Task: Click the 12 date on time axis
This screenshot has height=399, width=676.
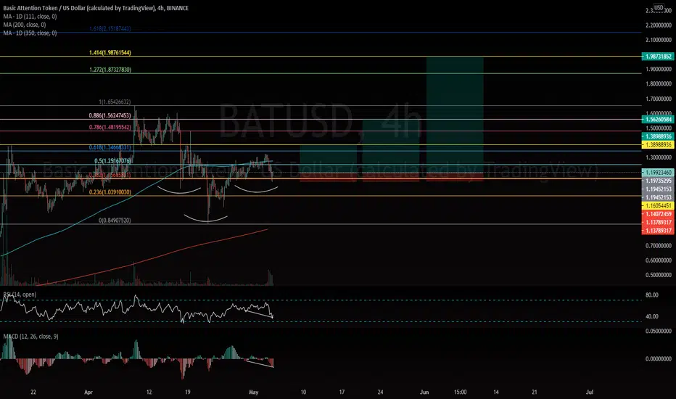Action: click(x=149, y=392)
